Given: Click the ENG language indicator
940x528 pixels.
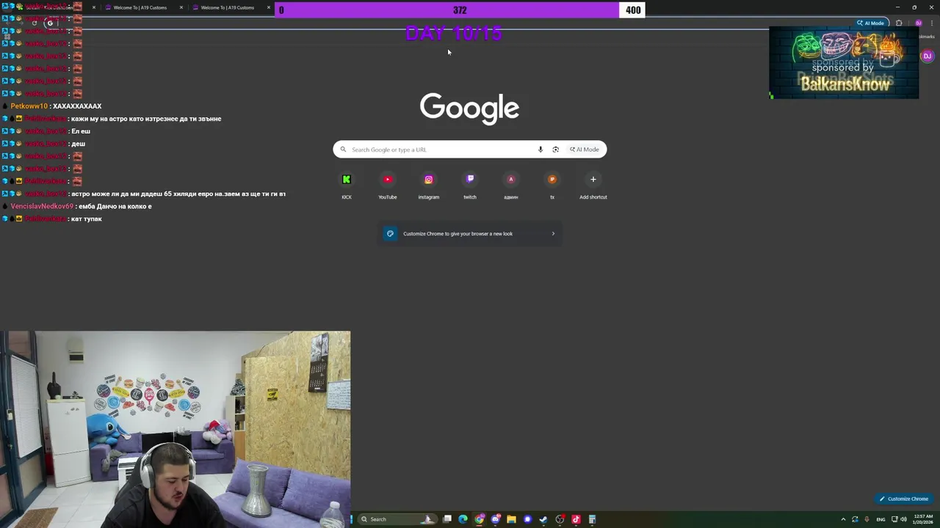Looking at the screenshot, I should coord(881,519).
